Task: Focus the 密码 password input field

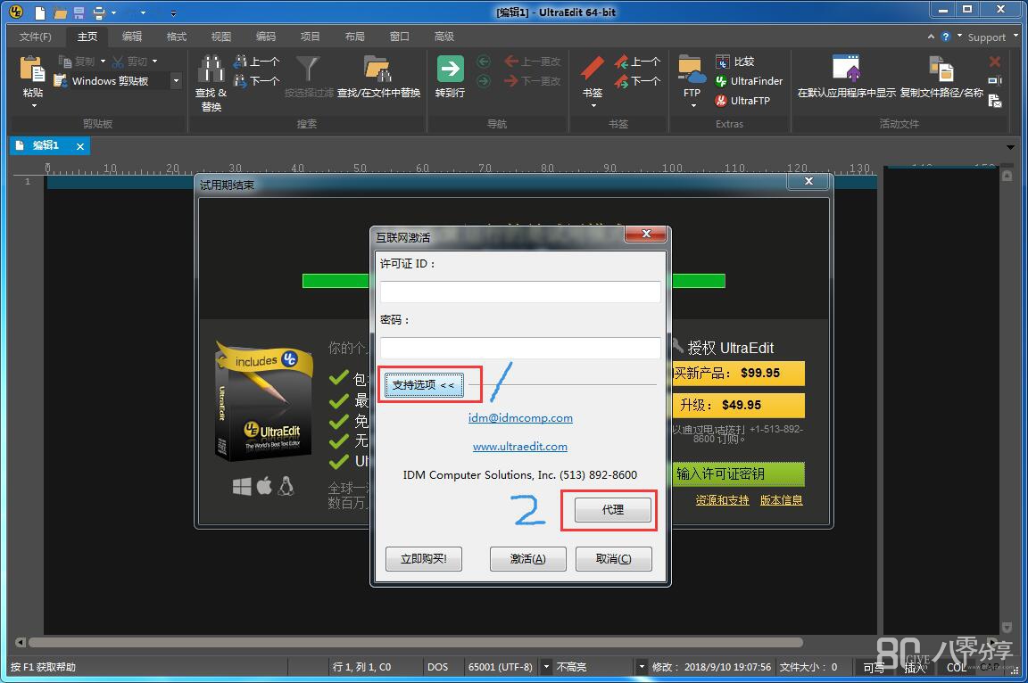Action: coord(520,348)
